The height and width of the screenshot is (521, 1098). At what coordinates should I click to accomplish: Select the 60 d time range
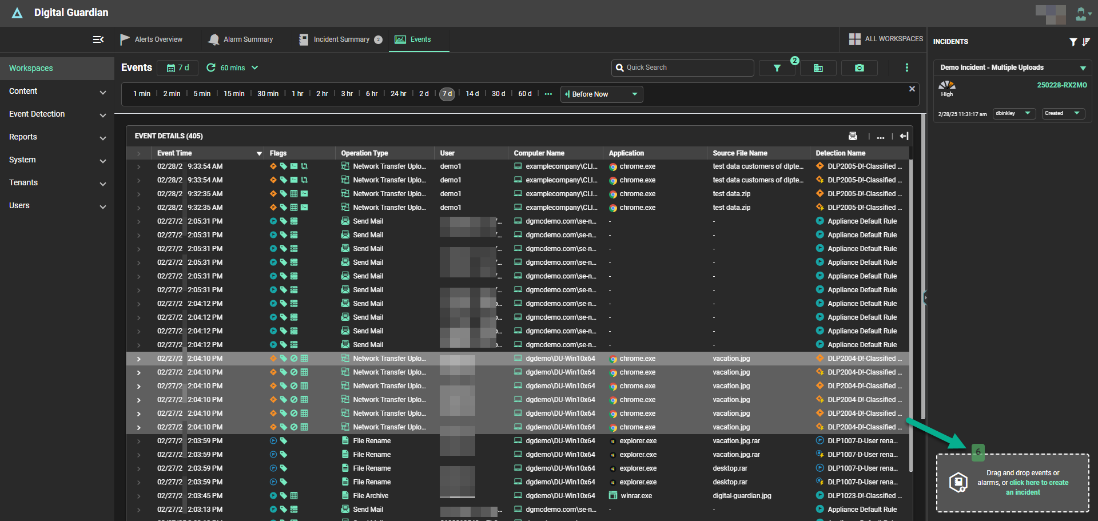pyautogui.click(x=525, y=94)
